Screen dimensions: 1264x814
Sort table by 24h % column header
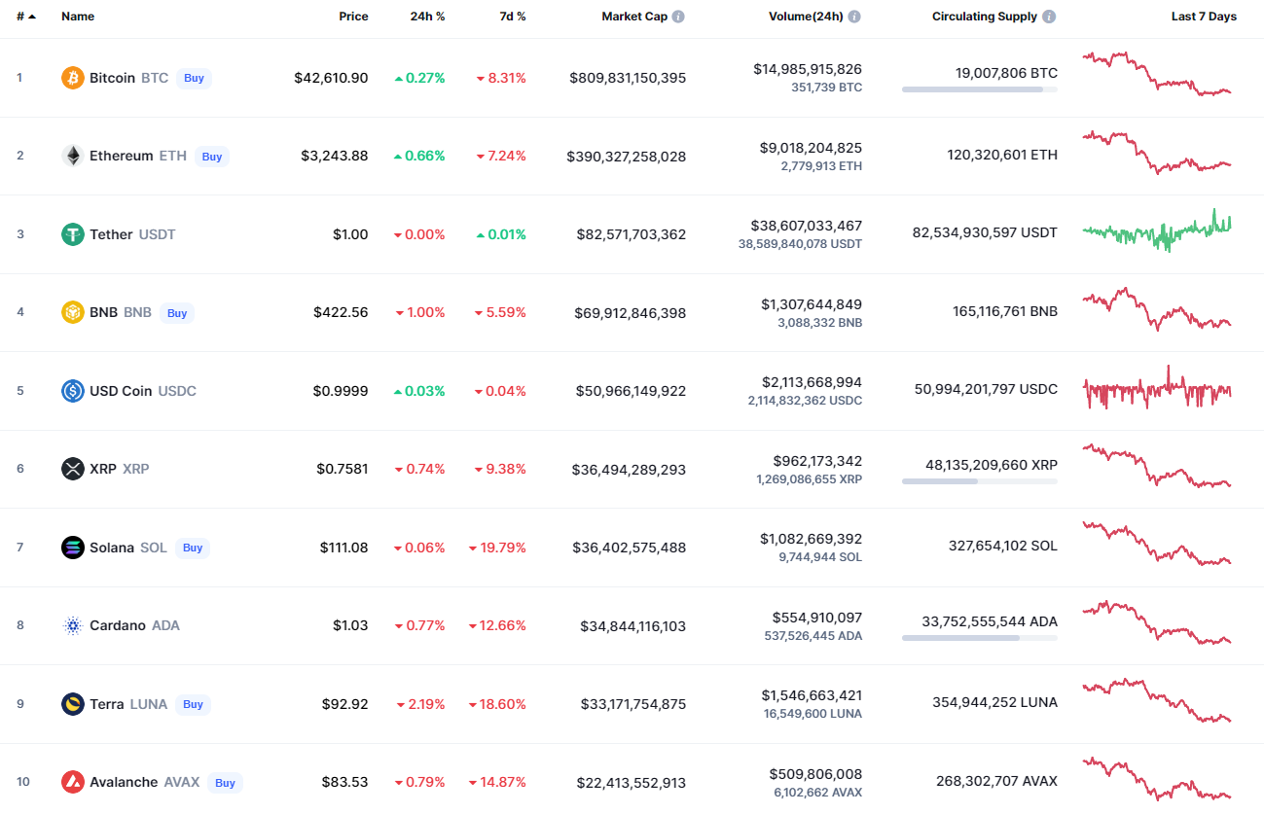(427, 17)
